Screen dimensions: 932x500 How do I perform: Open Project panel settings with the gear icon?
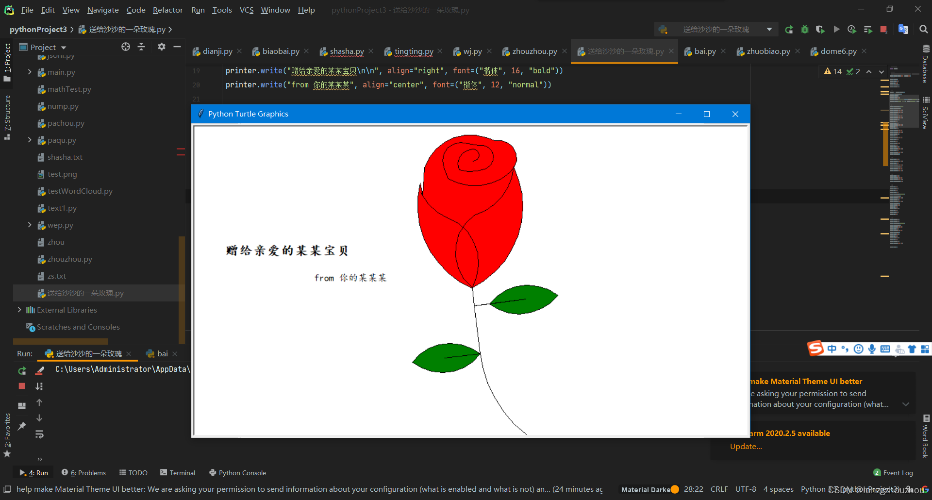point(162,47)
